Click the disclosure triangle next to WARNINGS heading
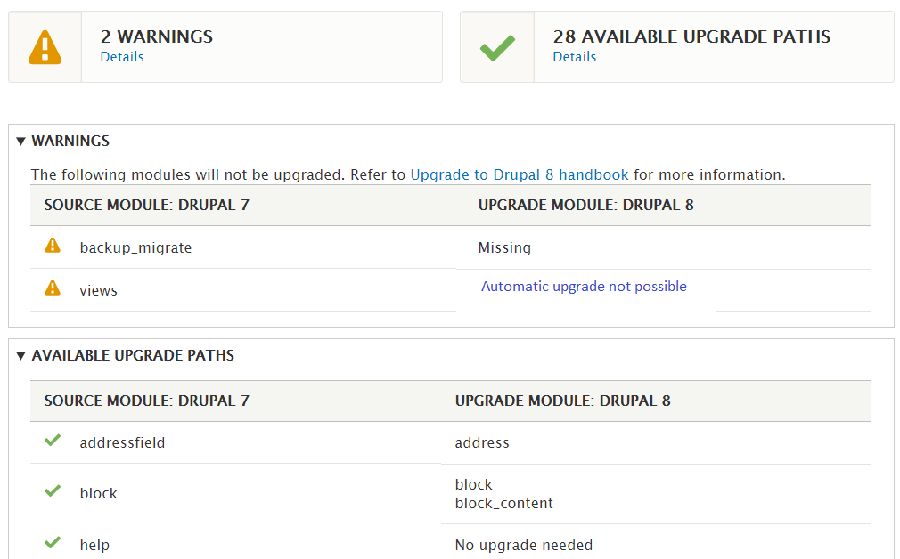 coord(21,141)
